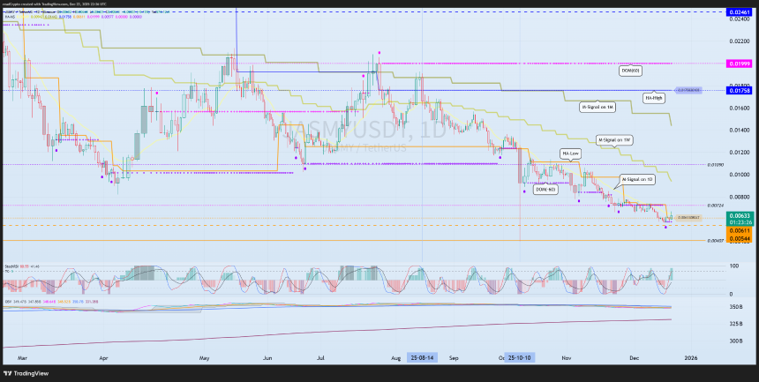Click the 0.00724 horizontal line label
Screen dimensions: 759x382
(715, 206)
